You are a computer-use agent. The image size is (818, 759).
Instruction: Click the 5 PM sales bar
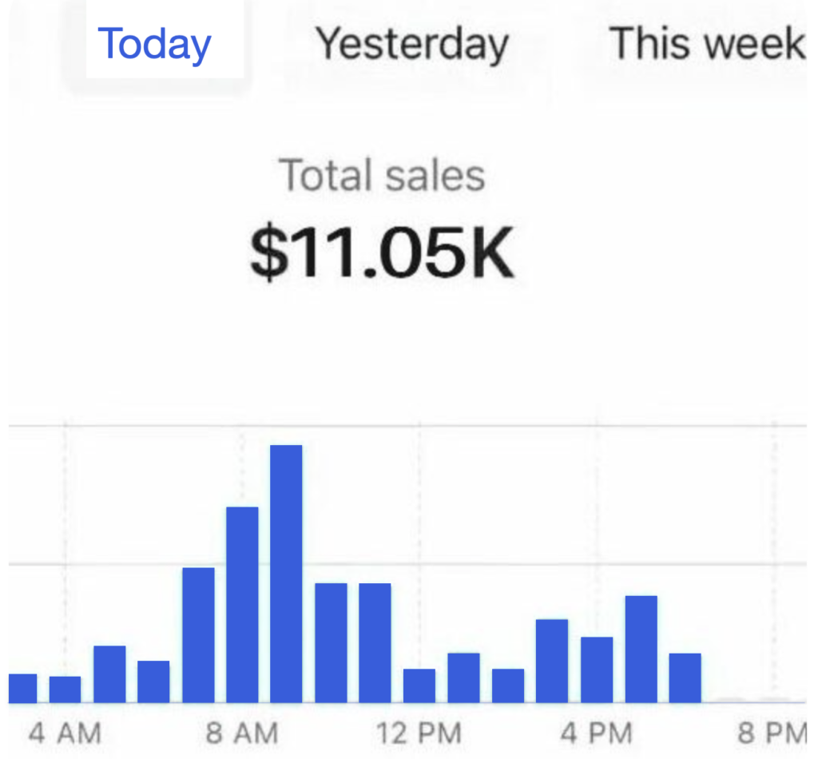pyautogui.click(x=641, y=650)
